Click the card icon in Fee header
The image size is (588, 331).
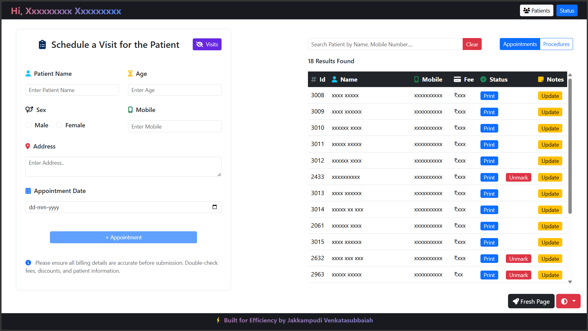pos(457,79)
